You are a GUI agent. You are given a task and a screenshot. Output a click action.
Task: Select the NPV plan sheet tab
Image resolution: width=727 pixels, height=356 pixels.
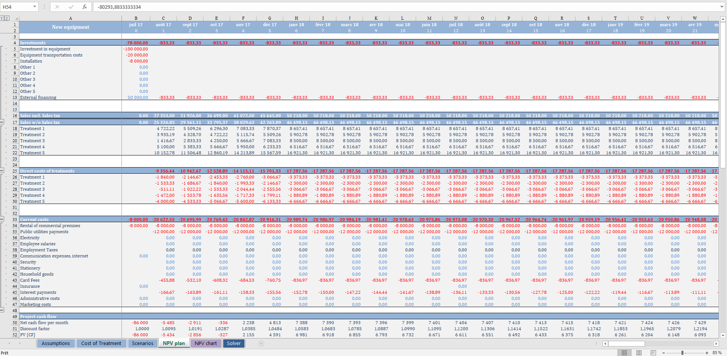[x=174, y=343]
